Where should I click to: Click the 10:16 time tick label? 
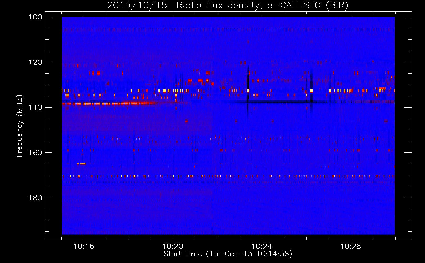tap(84, 246)
